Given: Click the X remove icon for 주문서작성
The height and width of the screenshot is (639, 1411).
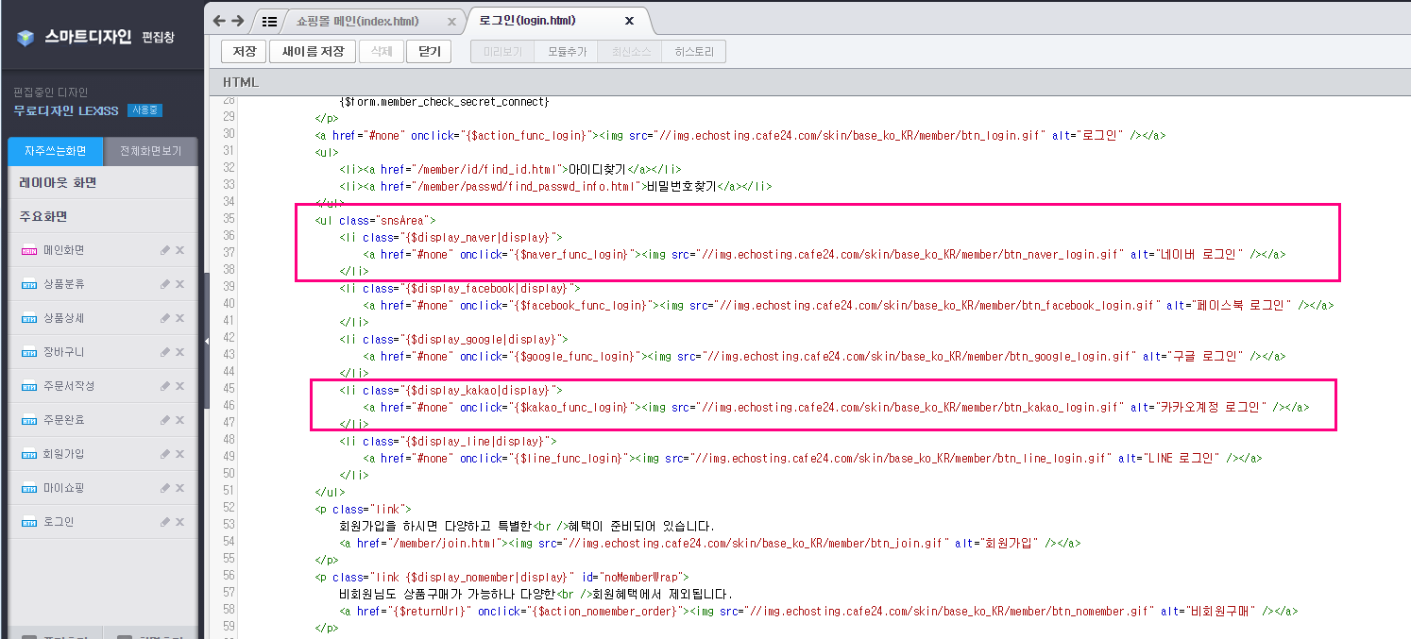Looking at the screenshot, I should [179, 386].
